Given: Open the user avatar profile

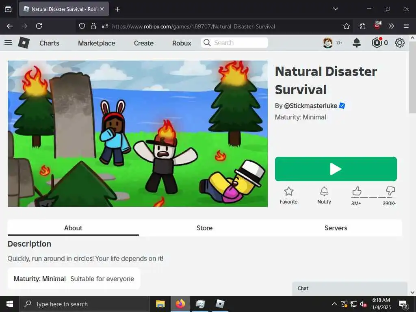Looking at the screenshot, I should pyautogui.click(x=328, y=43).
